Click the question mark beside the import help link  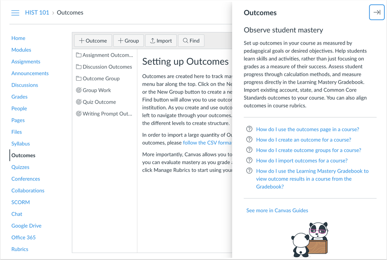tap(249, 160)
